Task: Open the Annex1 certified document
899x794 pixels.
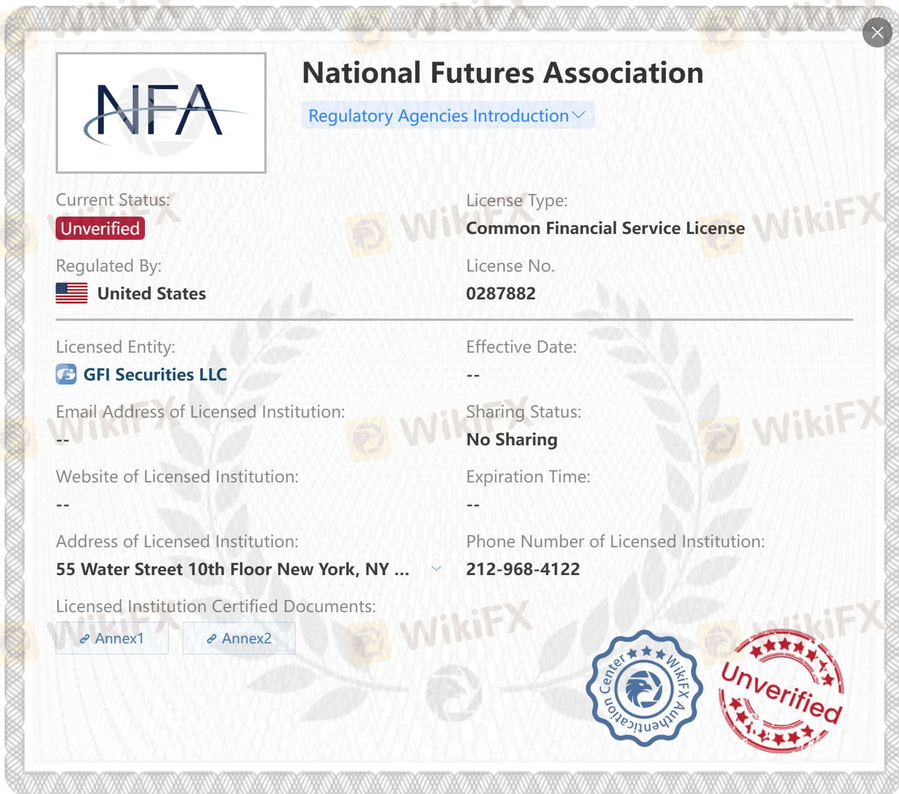Action: [x=112, y=638]
